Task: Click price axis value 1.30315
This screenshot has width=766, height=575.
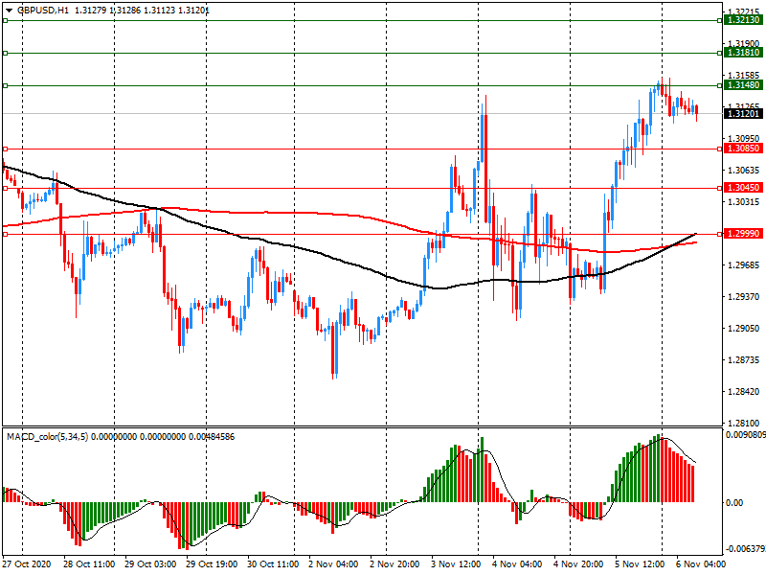Action: tap(744, 201)
